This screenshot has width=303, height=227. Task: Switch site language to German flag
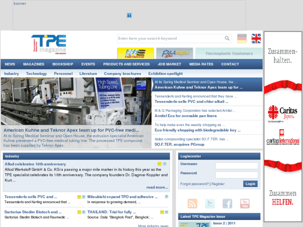242,38
